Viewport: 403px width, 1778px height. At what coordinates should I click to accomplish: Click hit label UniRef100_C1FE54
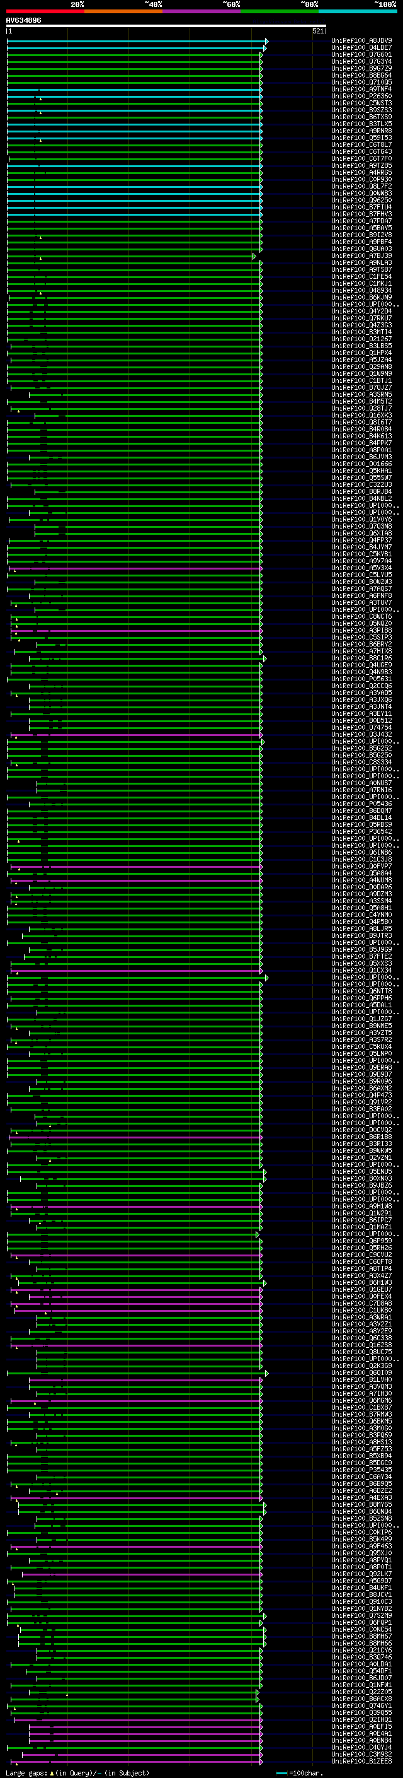click(x=361, y=276)
